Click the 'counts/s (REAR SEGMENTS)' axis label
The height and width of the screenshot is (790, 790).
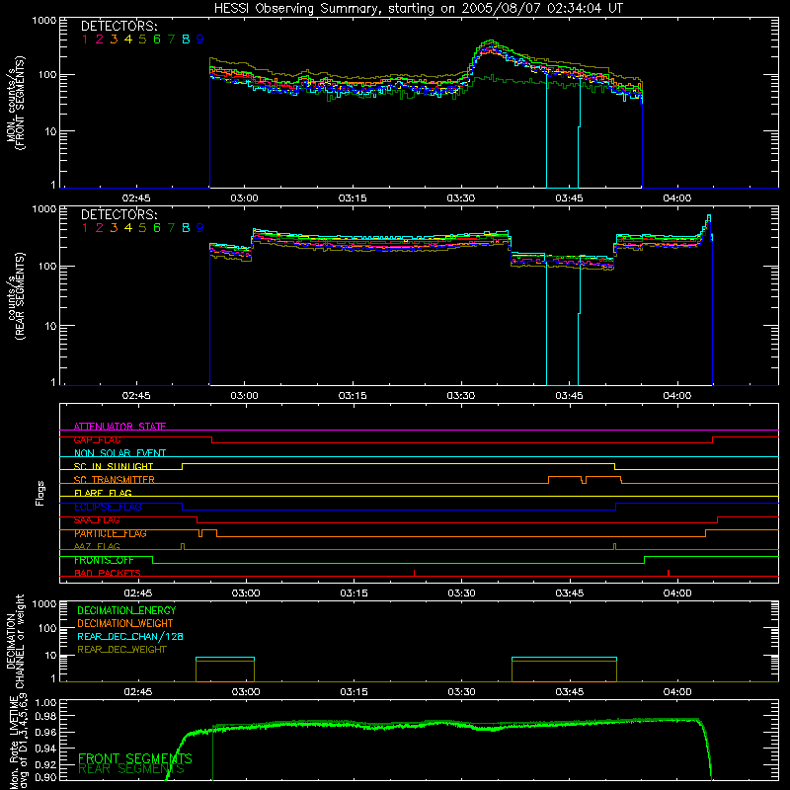16,295
